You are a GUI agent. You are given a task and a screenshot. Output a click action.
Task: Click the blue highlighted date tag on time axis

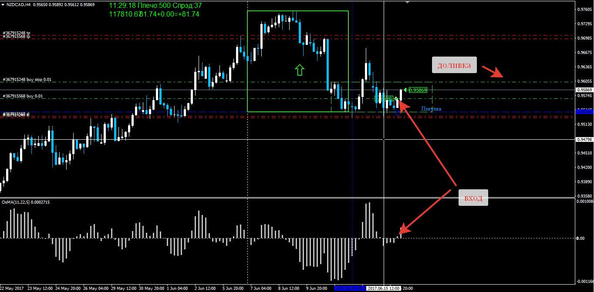(350, 288)
